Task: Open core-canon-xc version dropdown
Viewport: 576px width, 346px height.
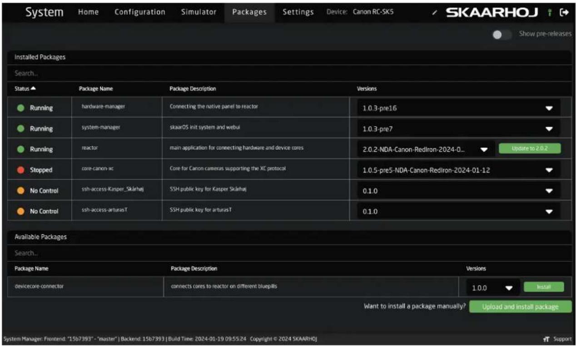Action: coord(458,170)
